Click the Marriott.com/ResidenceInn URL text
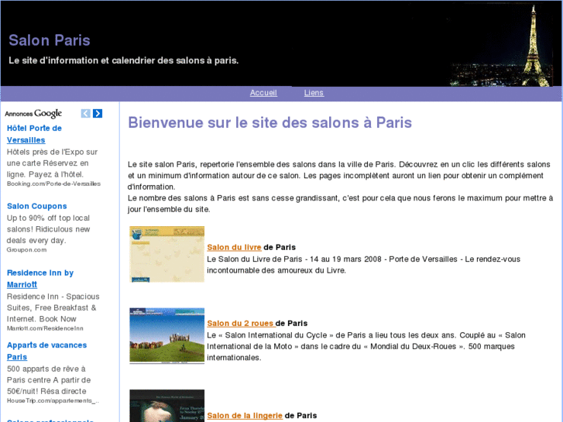The width and height of the screenshot is (563, 422). 45,328
